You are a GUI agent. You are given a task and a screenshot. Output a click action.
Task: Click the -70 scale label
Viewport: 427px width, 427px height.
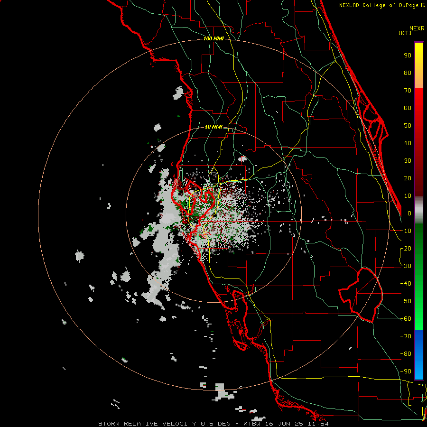coord(406,336)
